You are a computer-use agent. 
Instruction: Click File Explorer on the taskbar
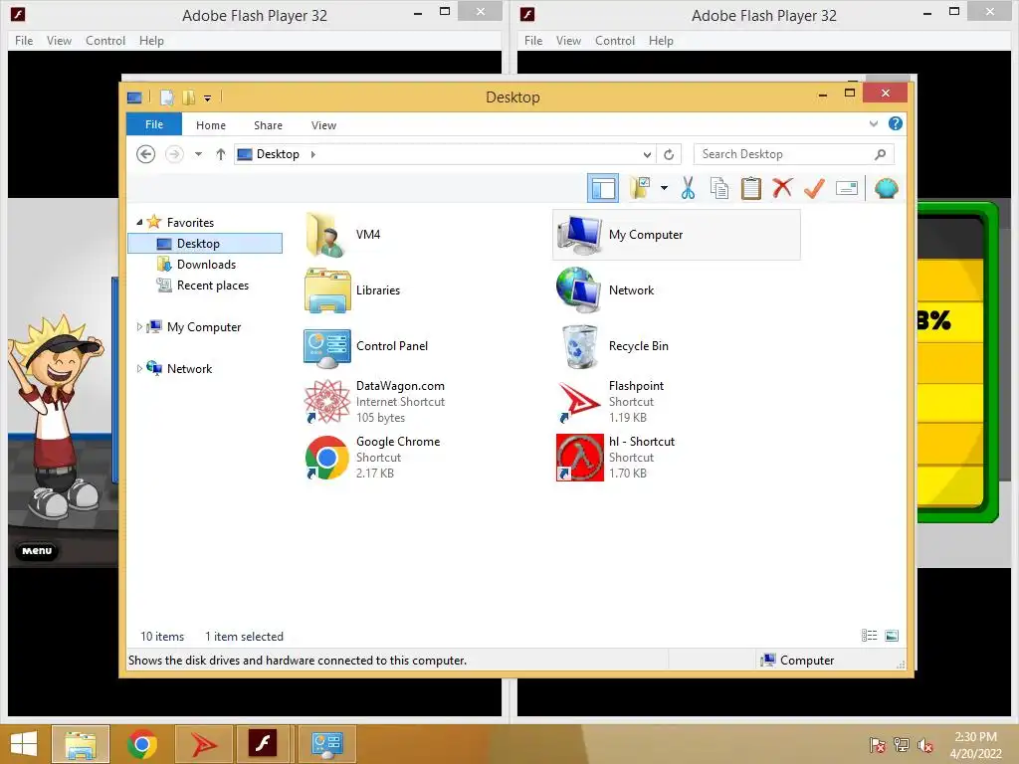[x=81, y=744]
